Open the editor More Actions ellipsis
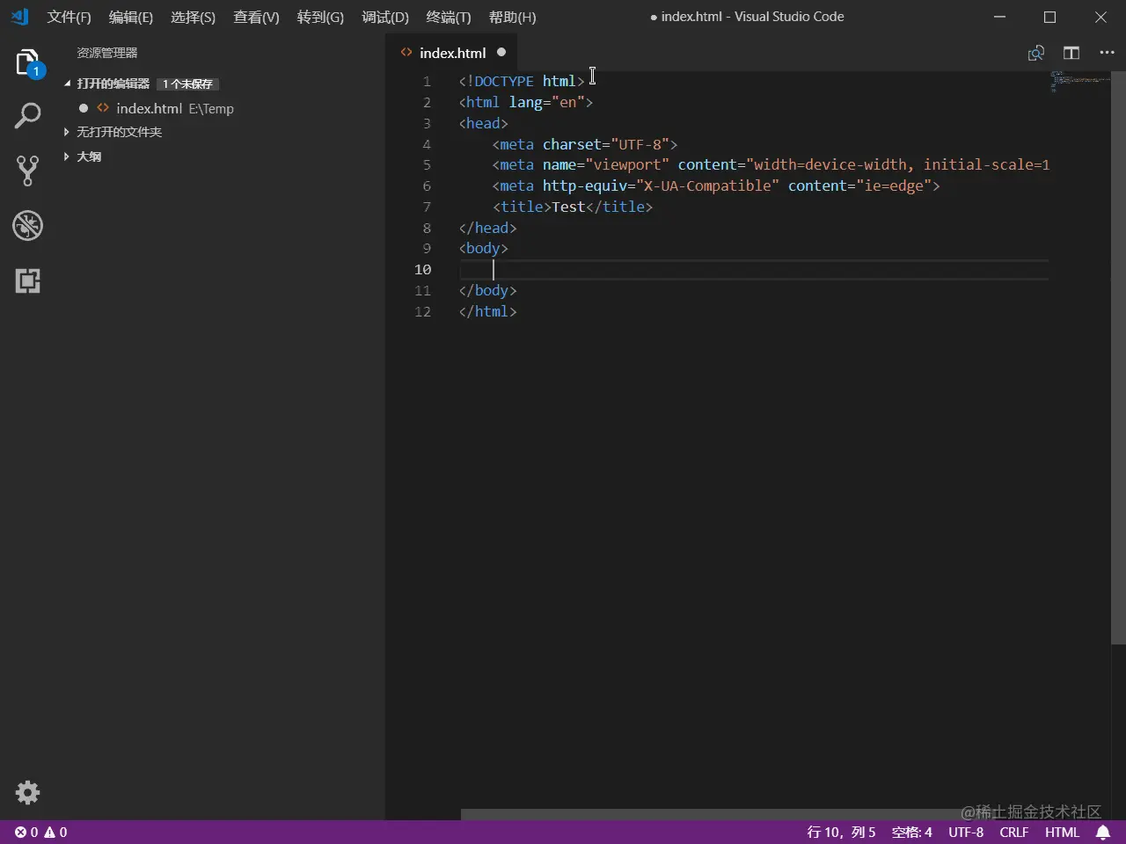This screenshot has height=844, width=1126. [x=1107, y=53]
